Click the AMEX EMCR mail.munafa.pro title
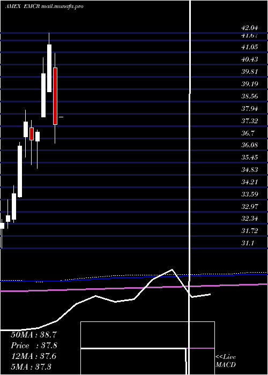268x375 pixels. click(44, 6)
